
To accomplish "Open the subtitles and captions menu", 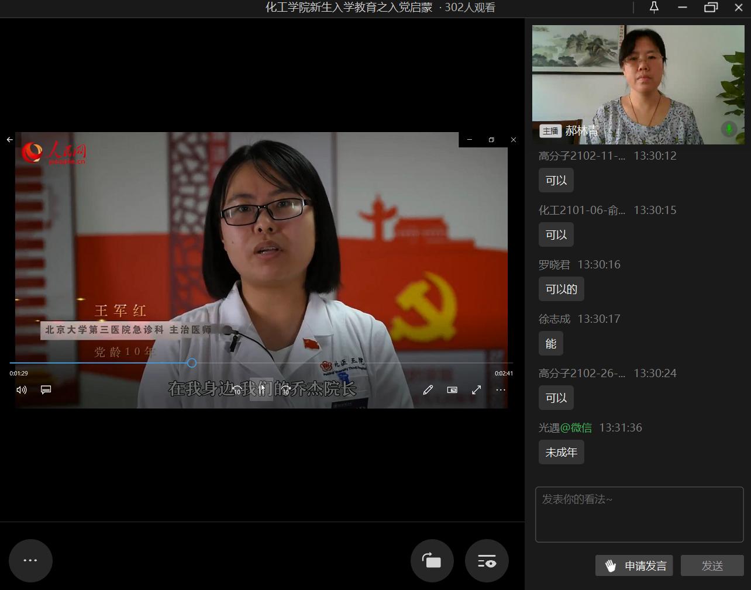I will point(46,390).
